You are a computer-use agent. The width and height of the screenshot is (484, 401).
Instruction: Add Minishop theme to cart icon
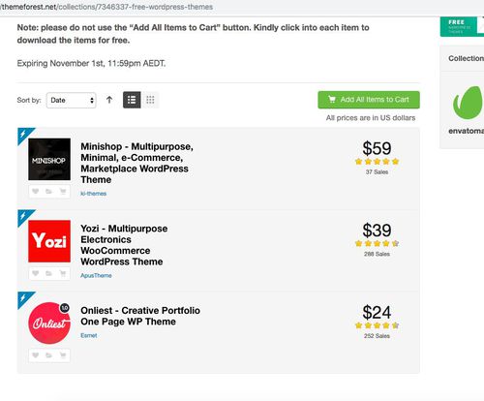pyautogui.click(x=63, y=192)
